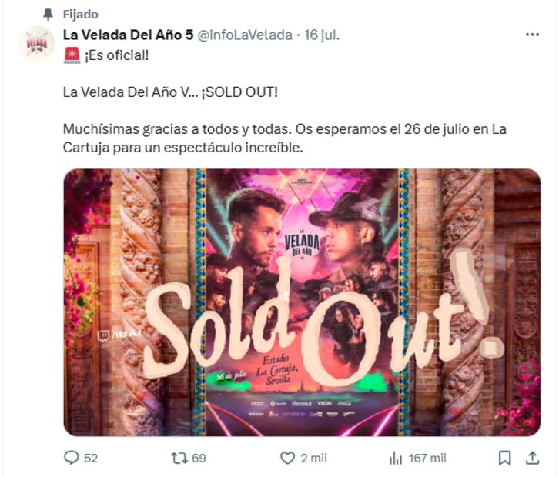Open view analytics bar chart icon

tap(396, 458)
